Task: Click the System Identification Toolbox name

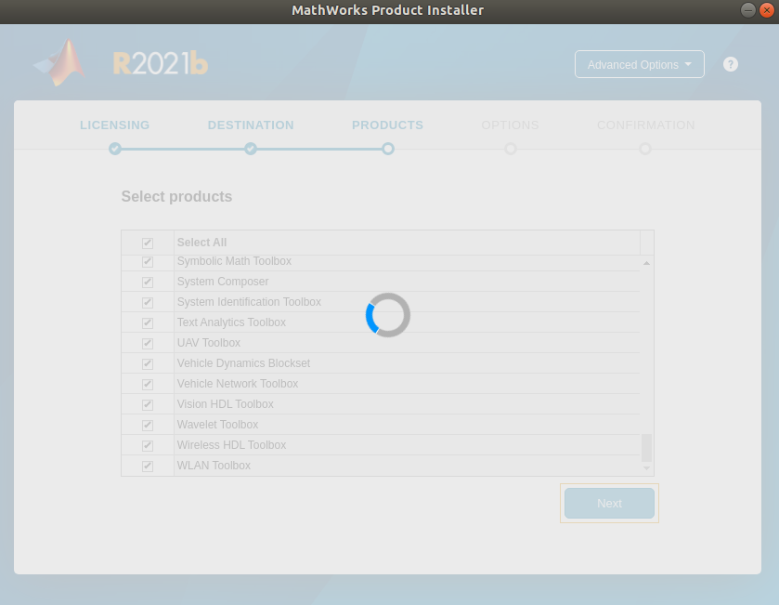Action: pyautogui.click(x=249, y=302)
